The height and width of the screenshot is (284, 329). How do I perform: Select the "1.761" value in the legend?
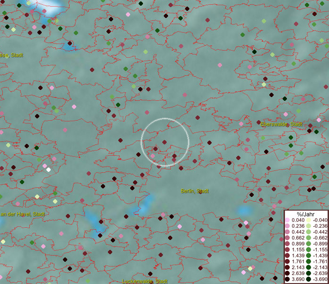click(298, 261)
